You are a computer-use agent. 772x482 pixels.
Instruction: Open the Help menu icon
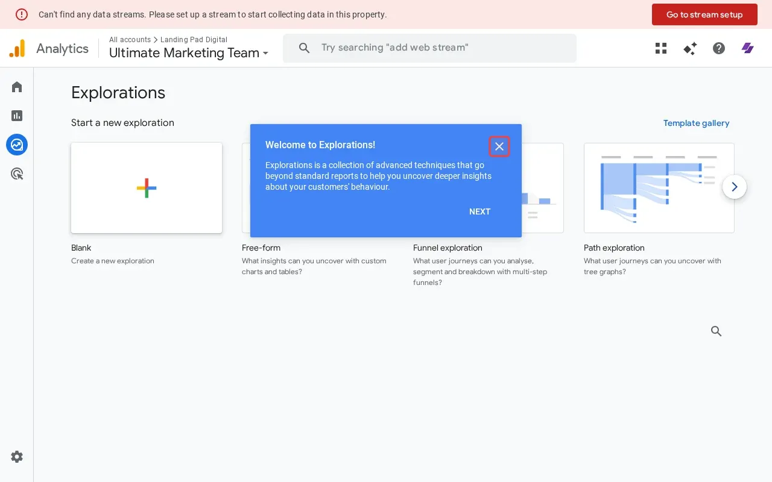point(719,48)
